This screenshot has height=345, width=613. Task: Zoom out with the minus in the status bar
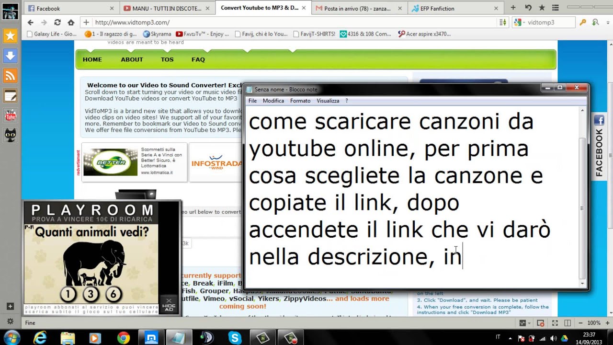(581, 323)
